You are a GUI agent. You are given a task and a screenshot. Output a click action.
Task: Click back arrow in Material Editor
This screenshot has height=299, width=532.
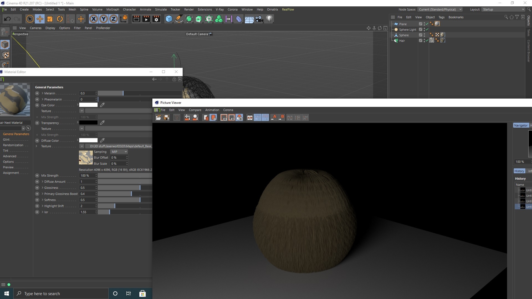tap(154, 79)
